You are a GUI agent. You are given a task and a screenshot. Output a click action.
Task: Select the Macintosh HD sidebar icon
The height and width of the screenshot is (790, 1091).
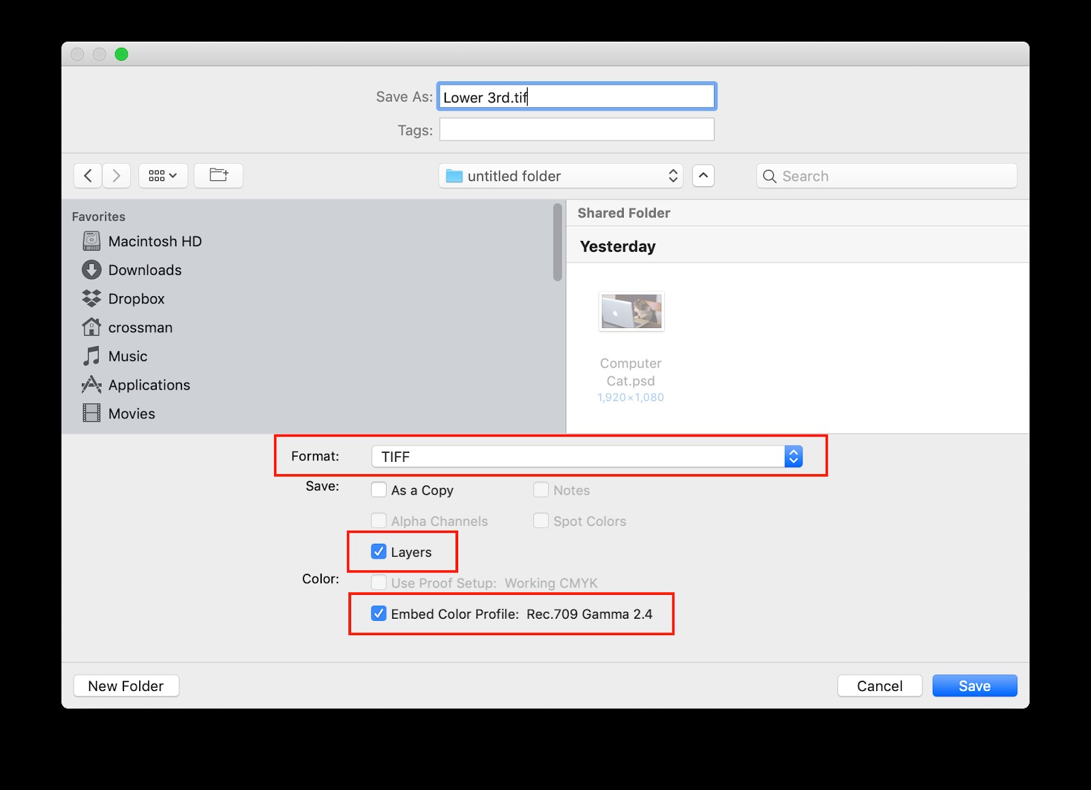pyautogui.click(x=91, y=241)
